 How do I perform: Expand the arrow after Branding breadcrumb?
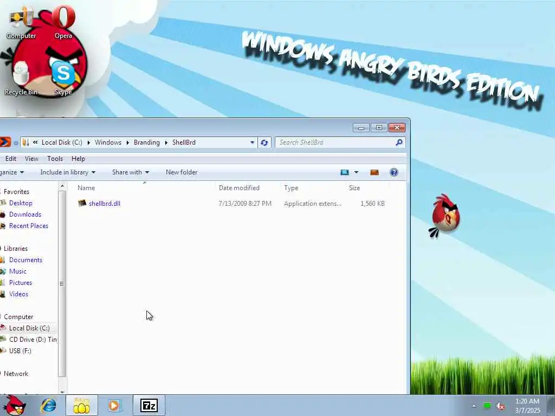[x=166, y=142]
